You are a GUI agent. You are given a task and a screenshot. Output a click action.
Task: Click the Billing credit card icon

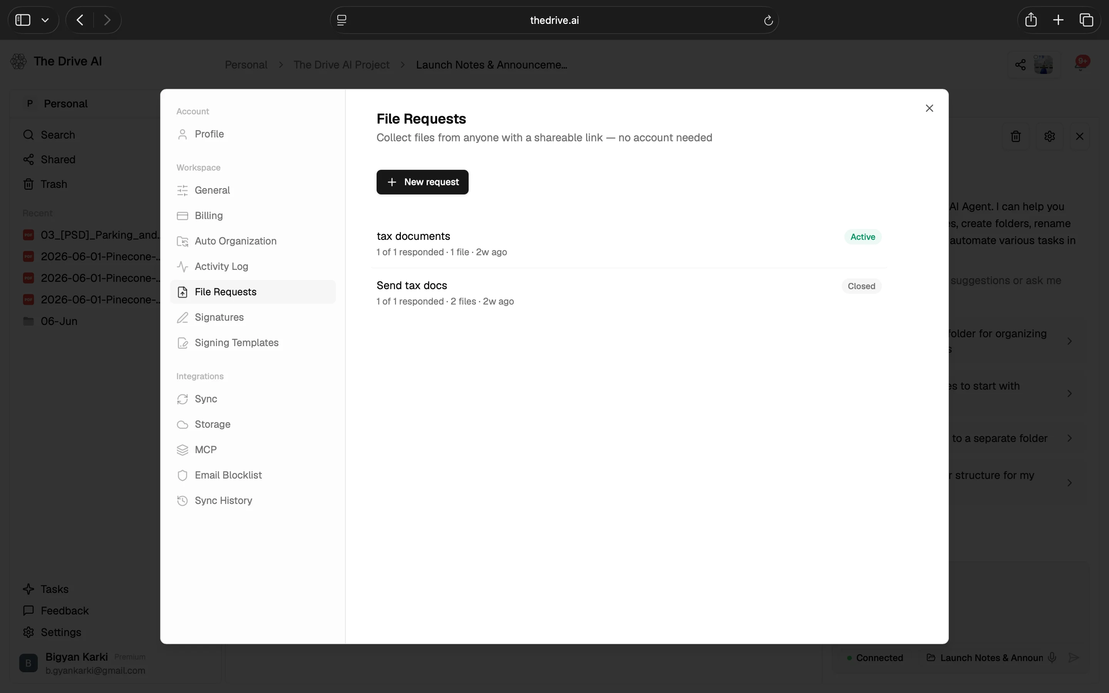183,216
